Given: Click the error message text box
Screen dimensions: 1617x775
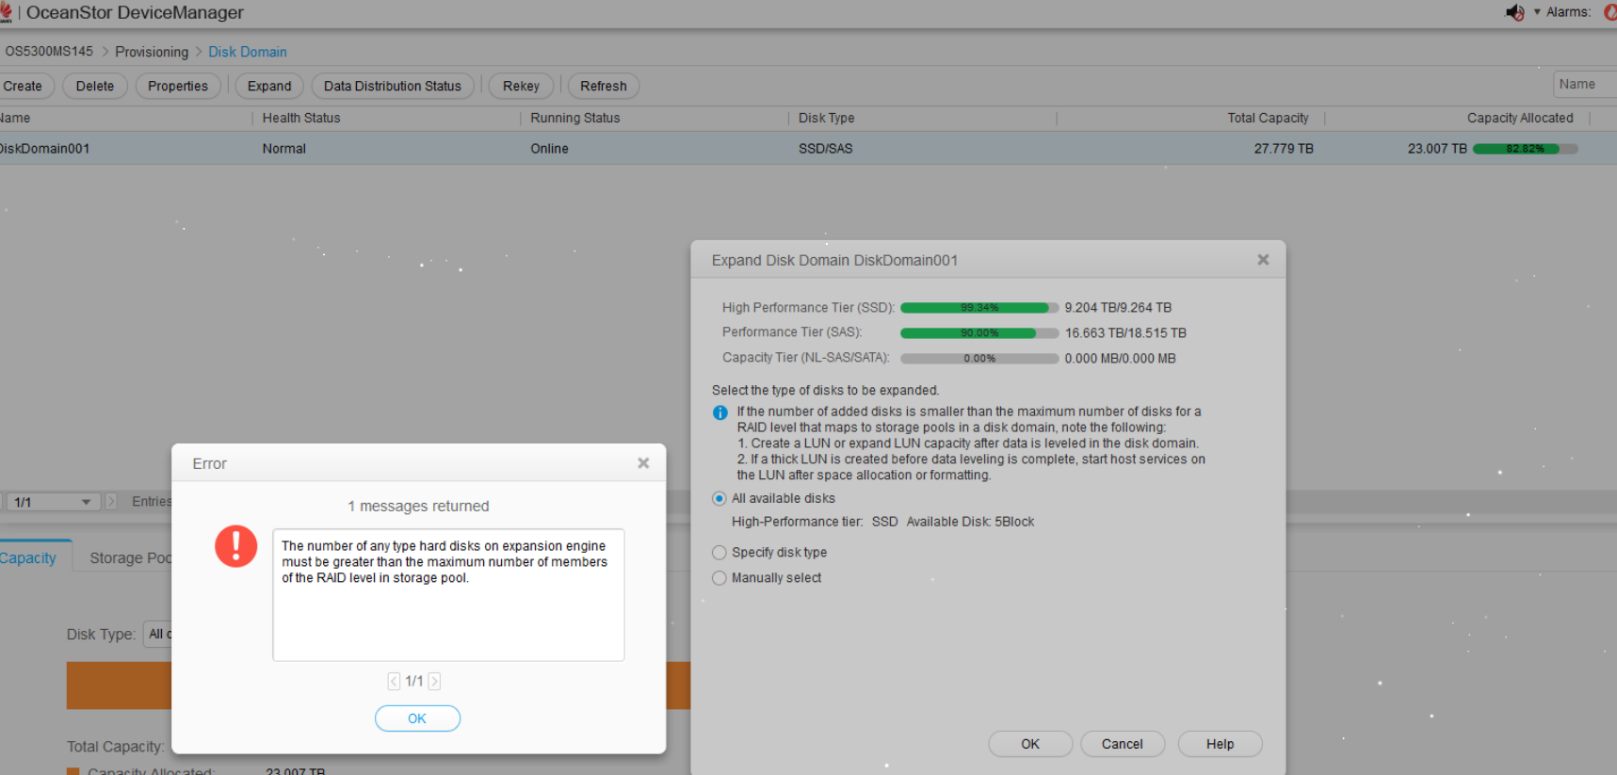Looking at the screenshot, I should tap(448, 595).
